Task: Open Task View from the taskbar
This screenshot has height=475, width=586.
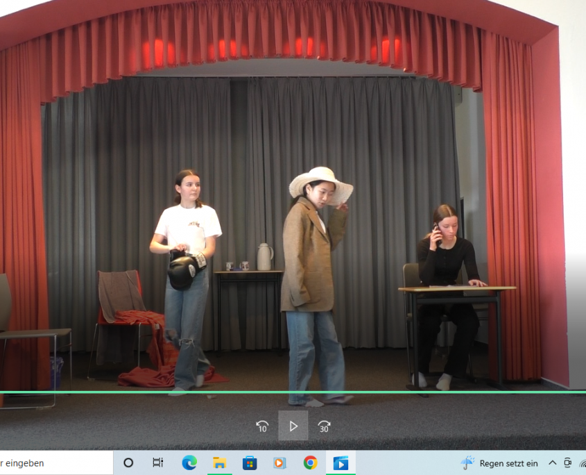Action: (x=158, y=462)
